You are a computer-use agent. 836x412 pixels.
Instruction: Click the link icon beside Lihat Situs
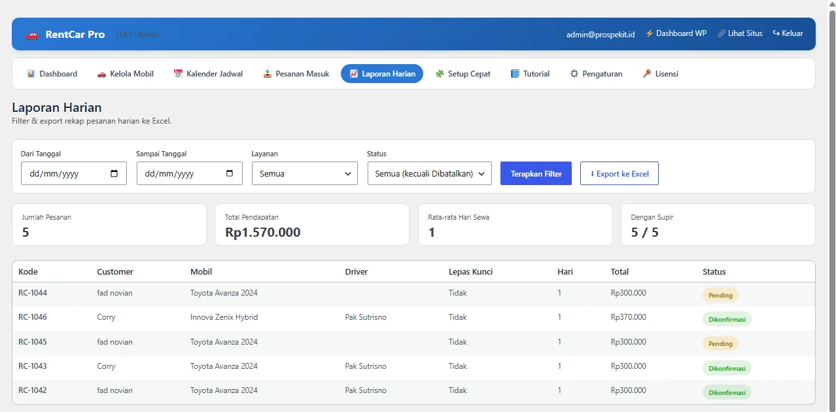722,33
